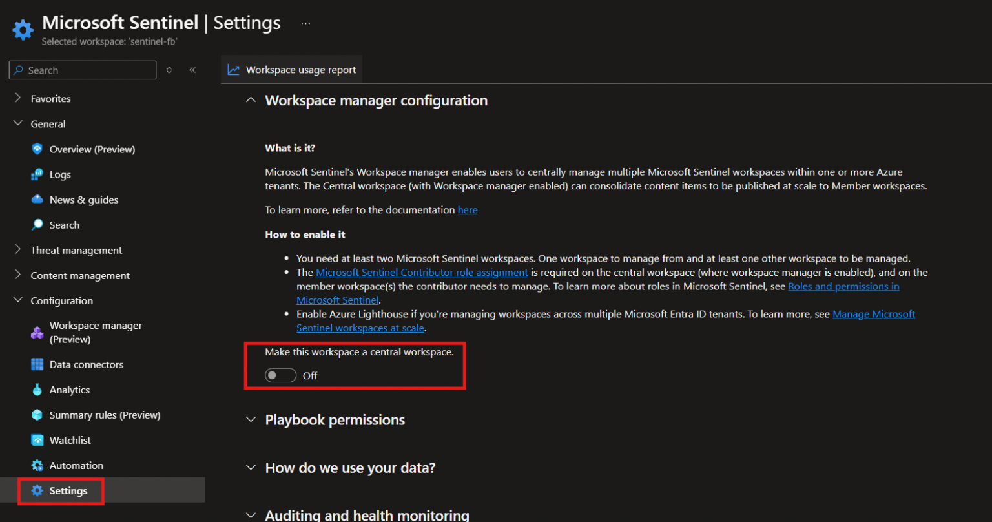This screenshot has width=992, height=522.
Task: Open Summary rules (Preview)
Action: pos(105,415)
